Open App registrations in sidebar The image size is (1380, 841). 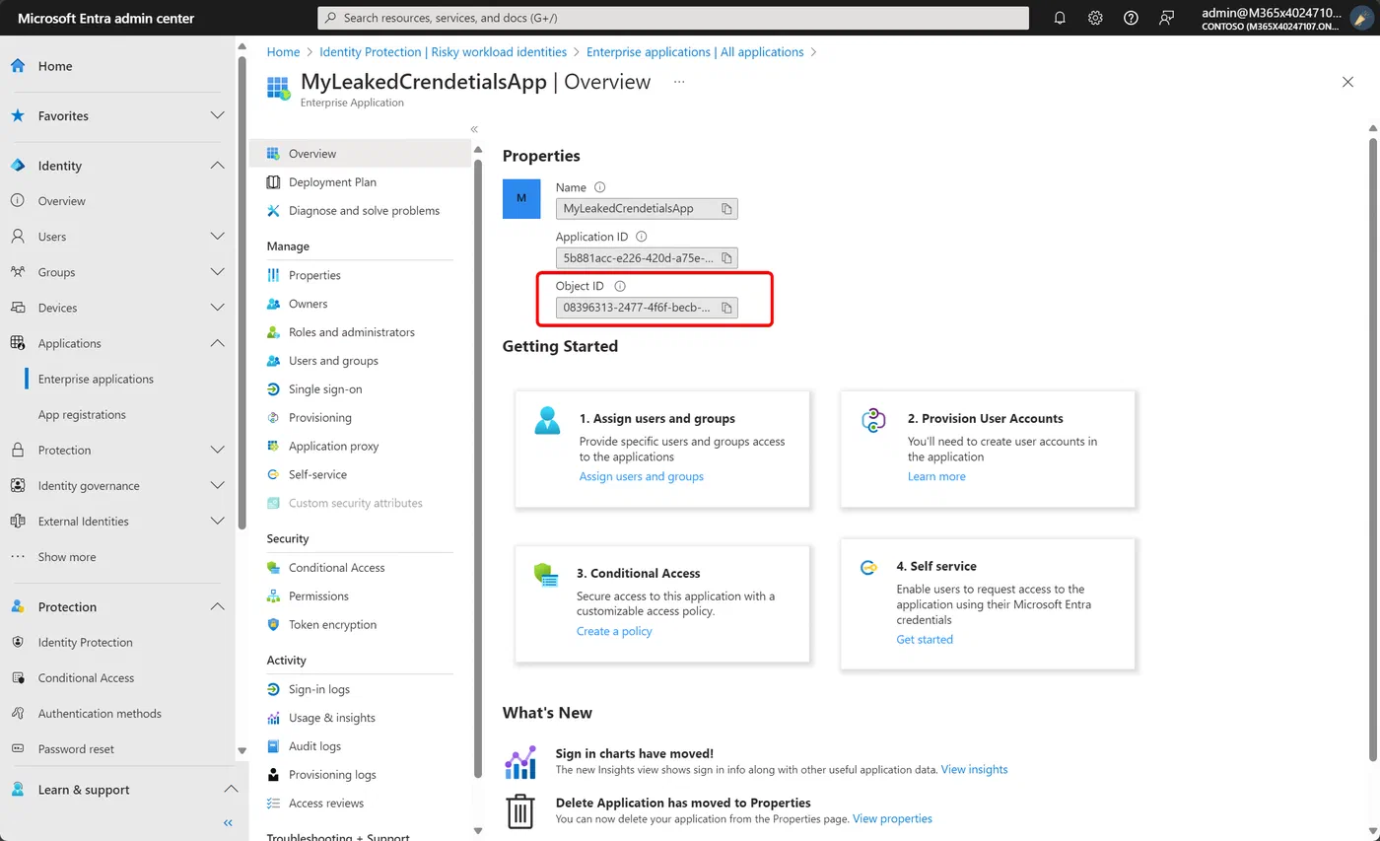click(82, 414)
